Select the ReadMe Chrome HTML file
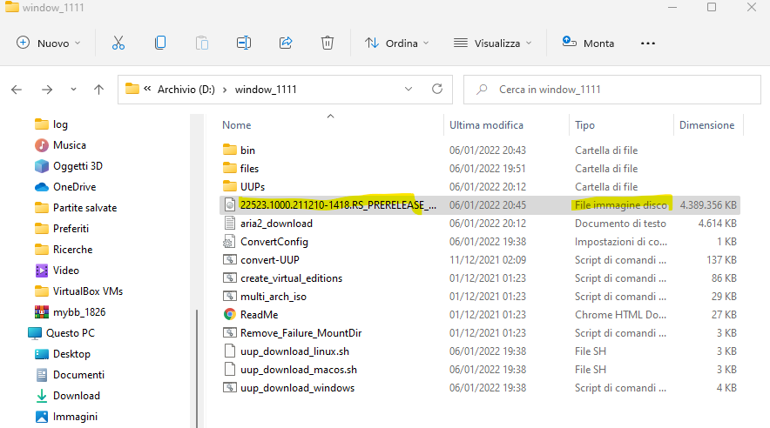The height and width of the screenshot is (428, 770). pyautogui.click(x=259, y=315)
